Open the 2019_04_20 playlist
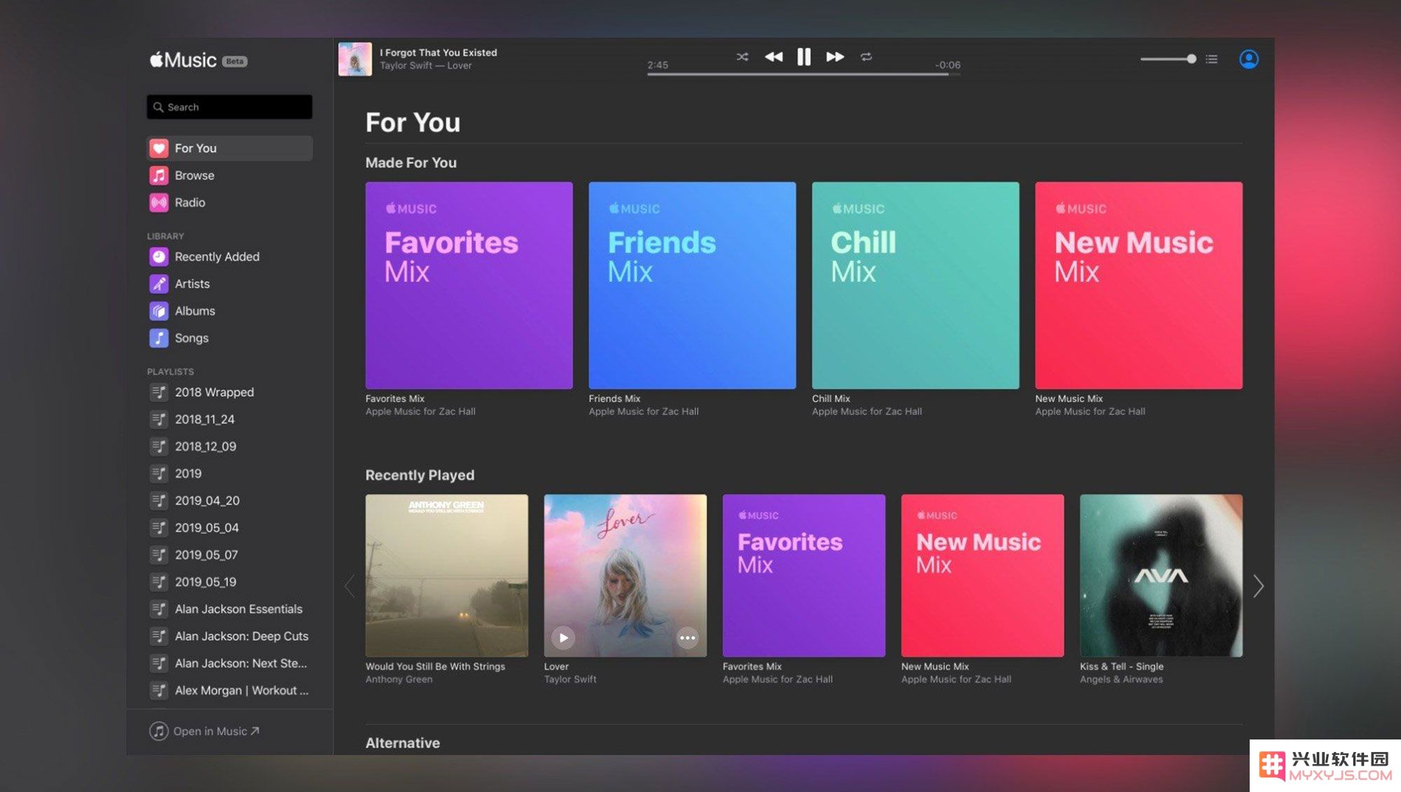 pyautogui.click(x=230, y=501)
